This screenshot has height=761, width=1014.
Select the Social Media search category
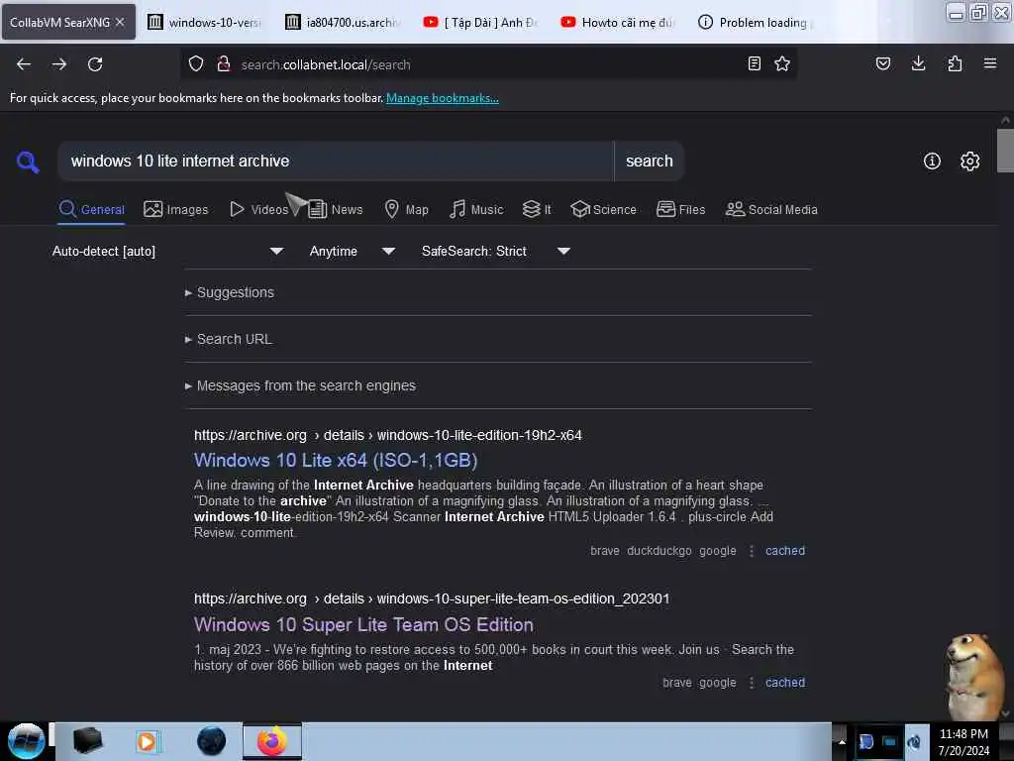pos(771,209)
